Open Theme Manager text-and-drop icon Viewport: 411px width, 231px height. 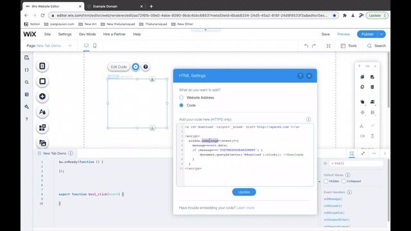tap(42, 112)
